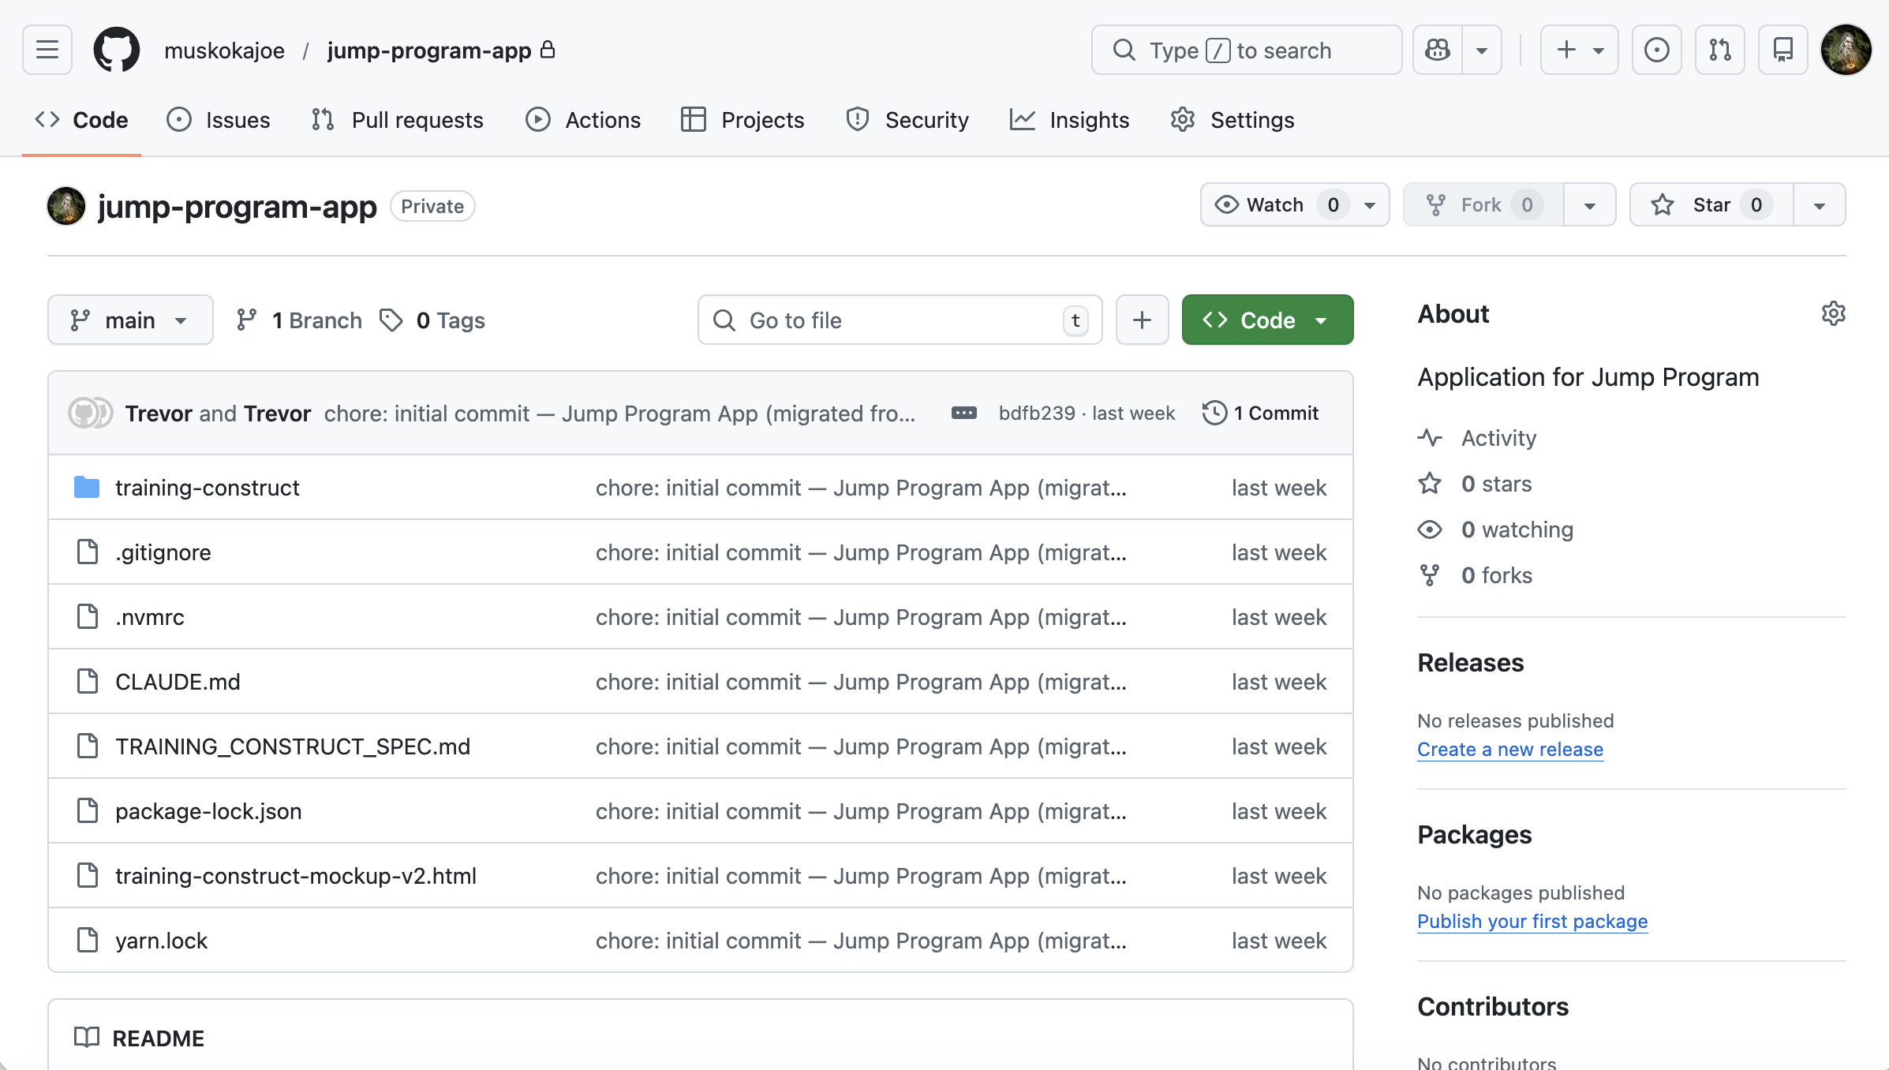
Task: Open the main branch dropdown
Action: [130, 320]
